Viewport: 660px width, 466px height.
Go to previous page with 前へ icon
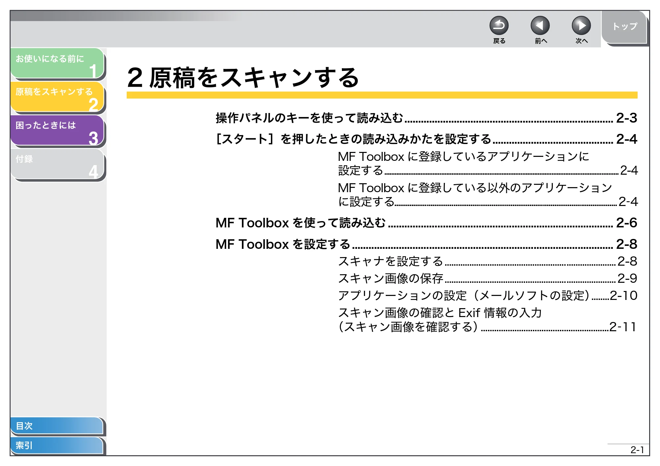540,26
